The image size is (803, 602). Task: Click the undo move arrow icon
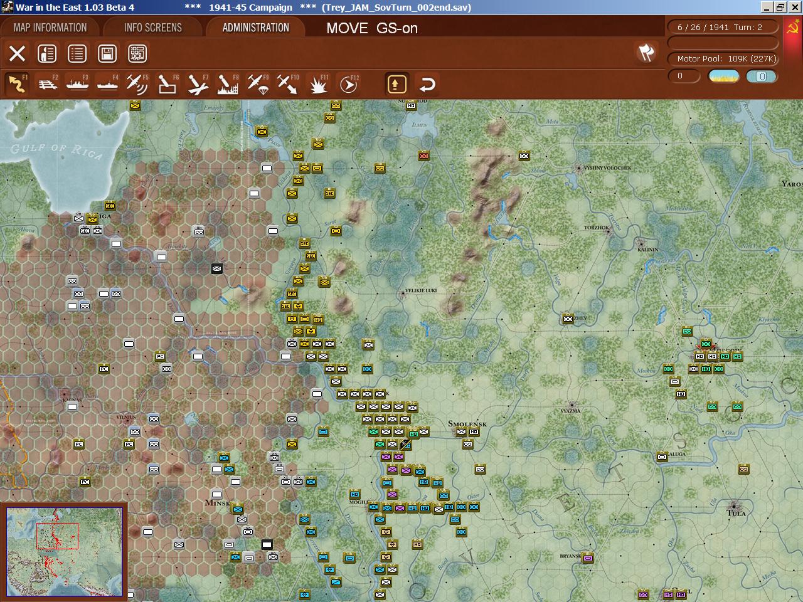(427, 84)
